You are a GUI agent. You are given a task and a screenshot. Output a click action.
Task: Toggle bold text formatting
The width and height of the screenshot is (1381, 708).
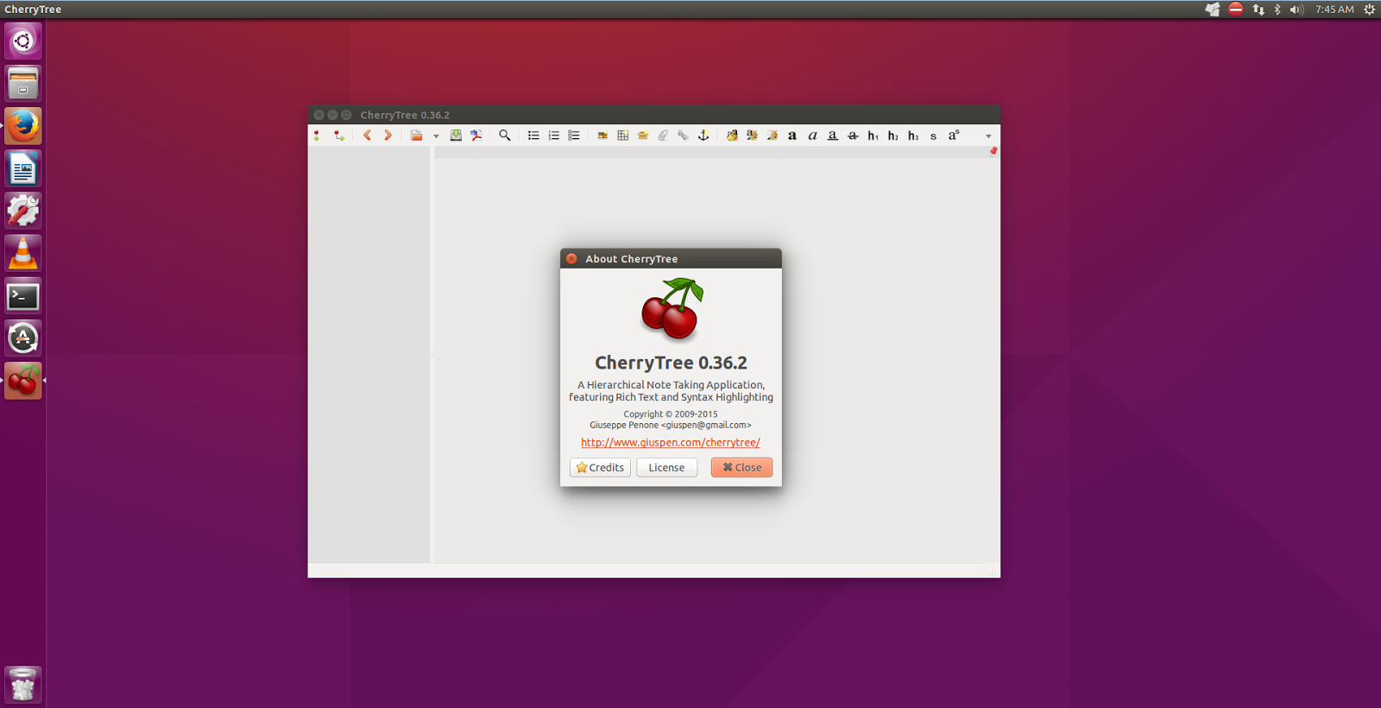coord(792,136)
